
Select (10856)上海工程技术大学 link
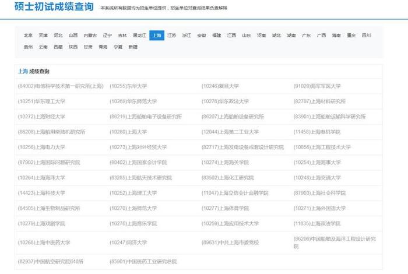322,147
